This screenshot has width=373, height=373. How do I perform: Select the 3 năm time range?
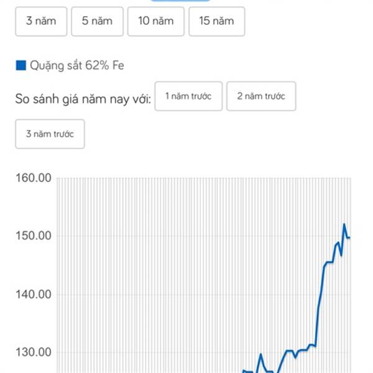click(41, 21)
